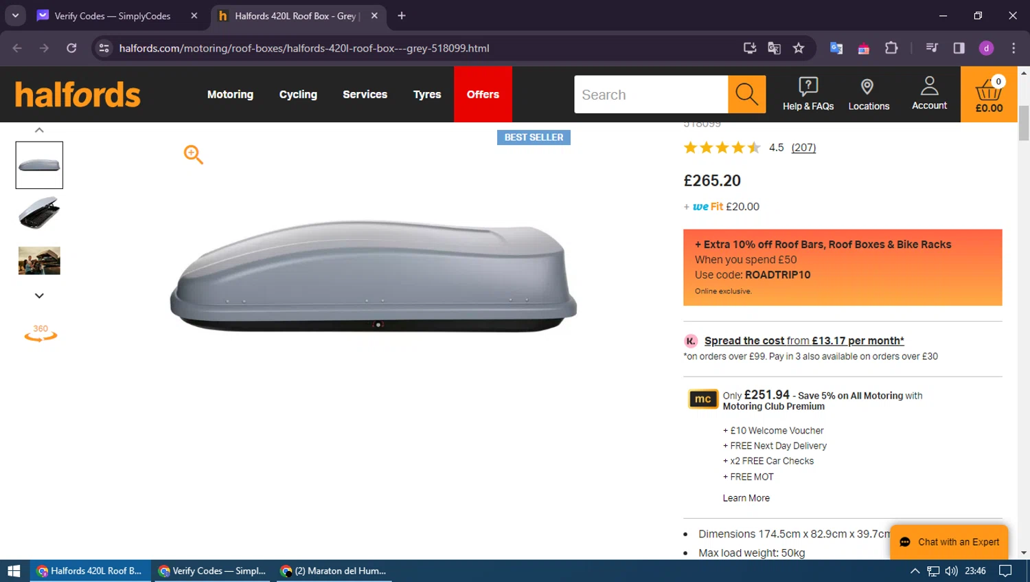Screen dimensions: 1030x582
Task: Click the scrollbar down arrow
Action: (1024, 552)
